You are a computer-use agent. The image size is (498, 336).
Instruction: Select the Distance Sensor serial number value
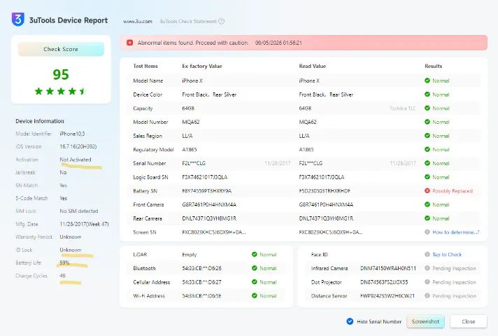click(387, 295)
